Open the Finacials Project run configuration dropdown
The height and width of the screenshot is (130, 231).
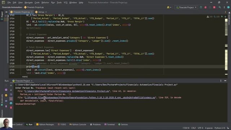tap(186, 7)
